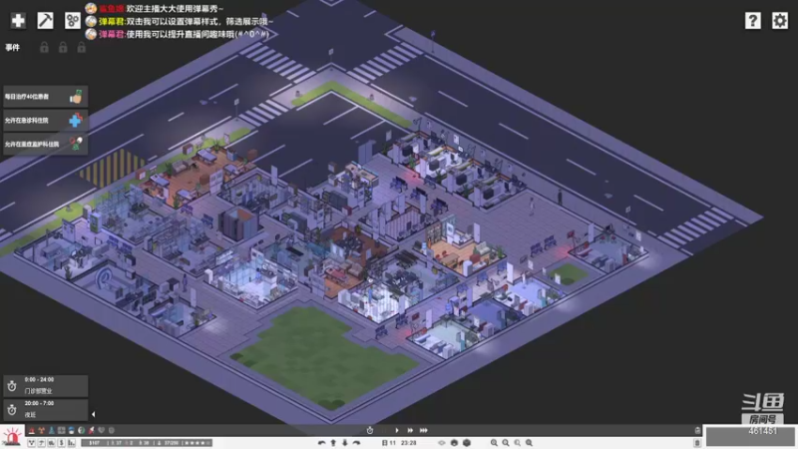Click the lock icon on the dark bar
This screenshot has height=449, width=798.
point(697,431)
